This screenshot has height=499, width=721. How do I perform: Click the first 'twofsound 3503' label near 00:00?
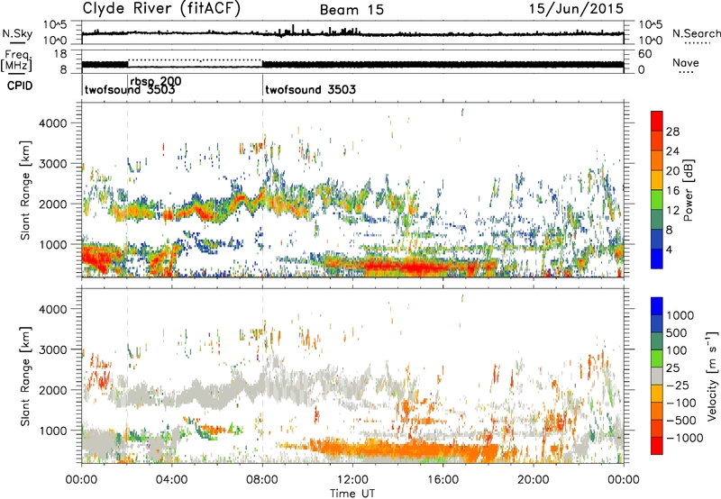tap(130, 89)
